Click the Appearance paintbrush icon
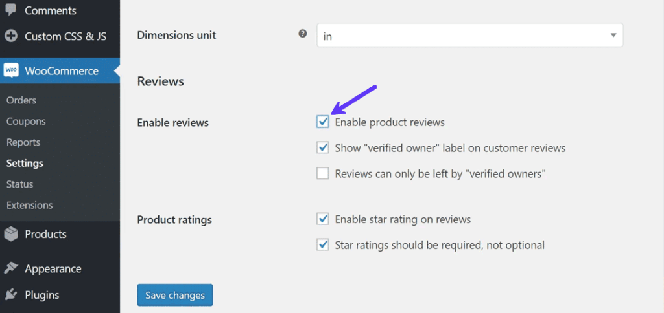Image resolution: width=664 pixels, height=313 pixels. click(11, 268)
